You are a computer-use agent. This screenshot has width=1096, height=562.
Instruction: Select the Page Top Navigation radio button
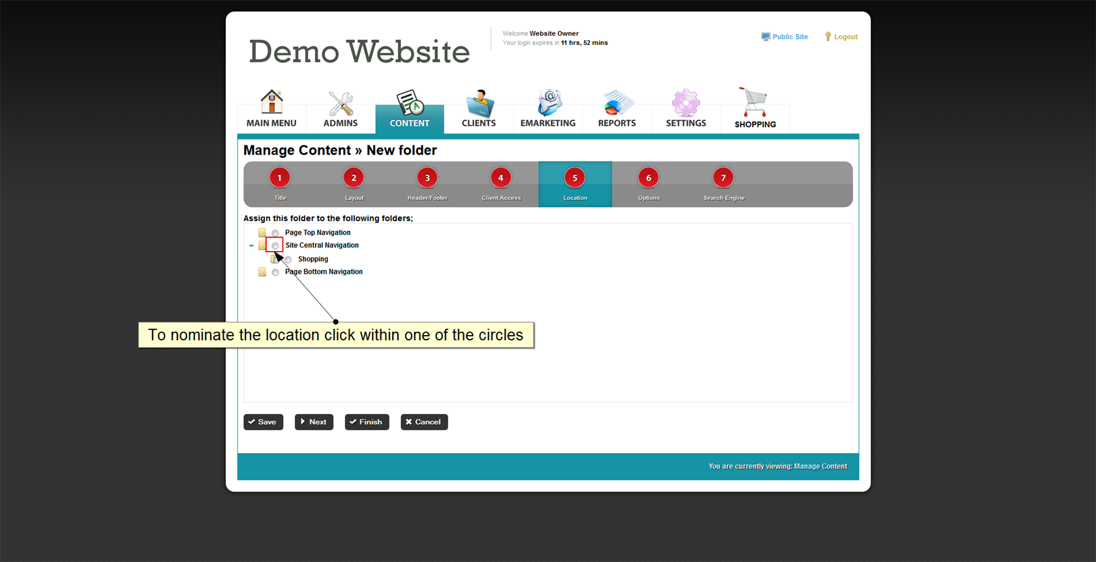[275, 233]
